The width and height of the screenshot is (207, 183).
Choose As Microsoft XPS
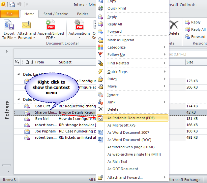pyautogui.click(x=133, y=125)
